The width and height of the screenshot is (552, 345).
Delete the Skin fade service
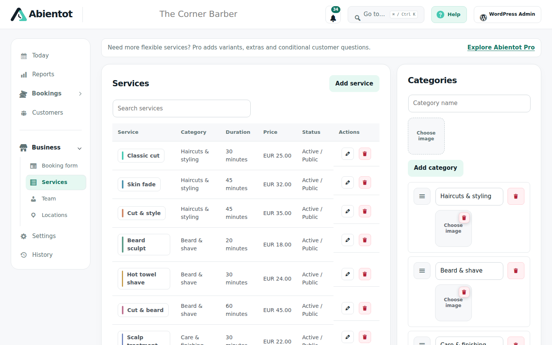pyautogui.click(x=365, y=182)
